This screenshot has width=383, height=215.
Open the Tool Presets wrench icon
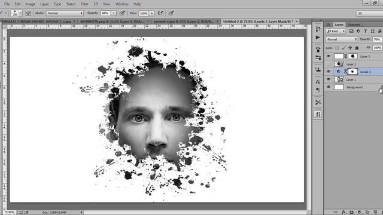click(318, 102)
